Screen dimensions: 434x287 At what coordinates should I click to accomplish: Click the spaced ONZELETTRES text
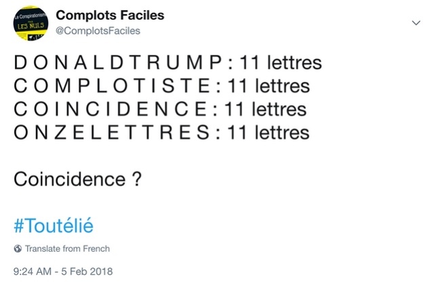[110, 131]
